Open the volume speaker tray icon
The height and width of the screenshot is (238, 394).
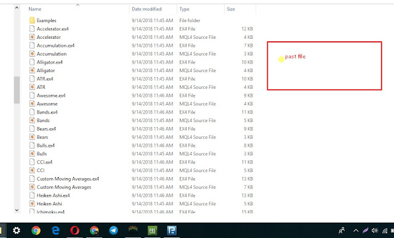[x=375, y=230]
